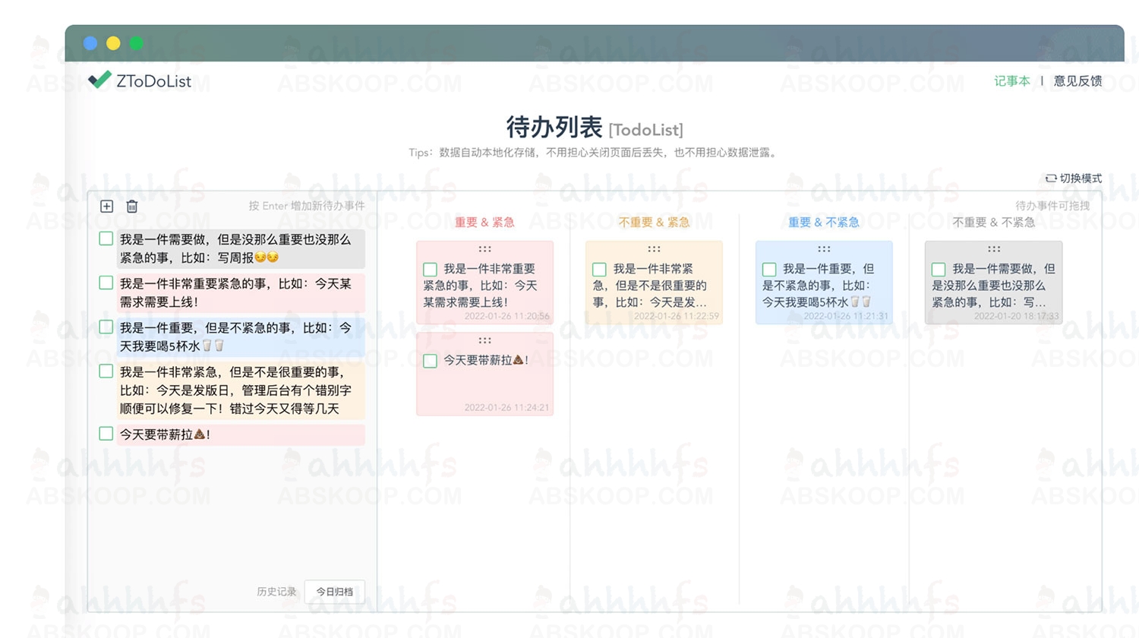1139x638 pixels.
Task: Open the 意见反馈 feedback menu item
Action: pyautogui.click(x=1076, y=81)
